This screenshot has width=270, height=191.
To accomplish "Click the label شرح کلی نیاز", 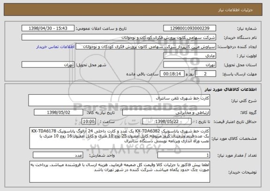I will (244, 101).
